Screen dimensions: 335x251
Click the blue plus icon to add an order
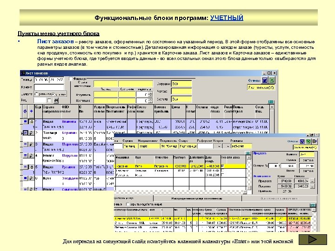click(x=31, y=111)
